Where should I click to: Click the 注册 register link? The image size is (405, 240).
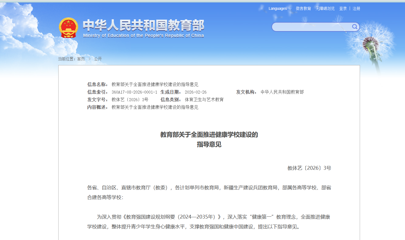point(356,9)
